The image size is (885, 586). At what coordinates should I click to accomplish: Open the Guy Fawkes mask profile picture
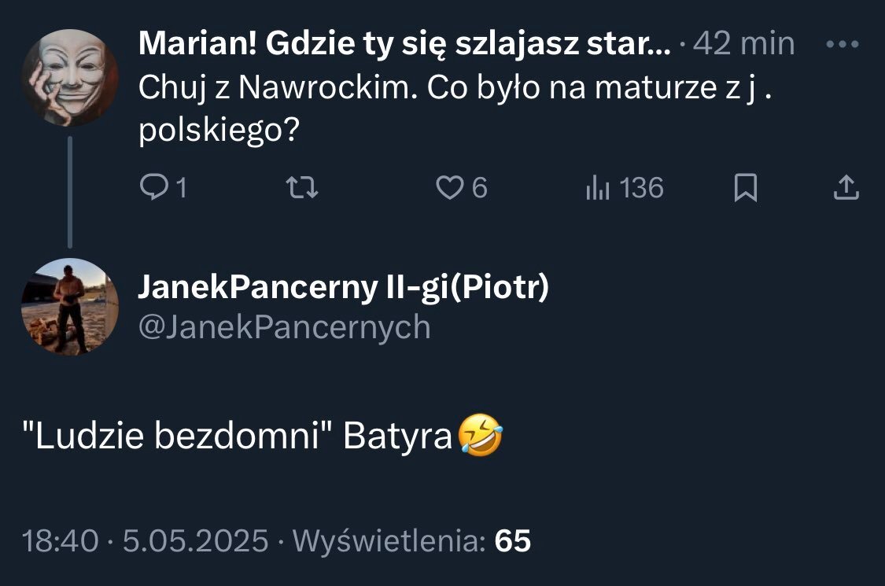tap(70, 77)
